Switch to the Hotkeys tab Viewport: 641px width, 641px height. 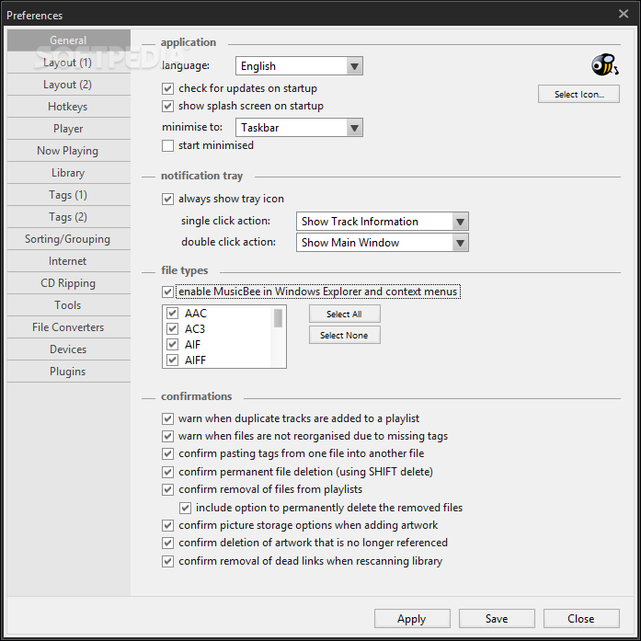(69, 107)
